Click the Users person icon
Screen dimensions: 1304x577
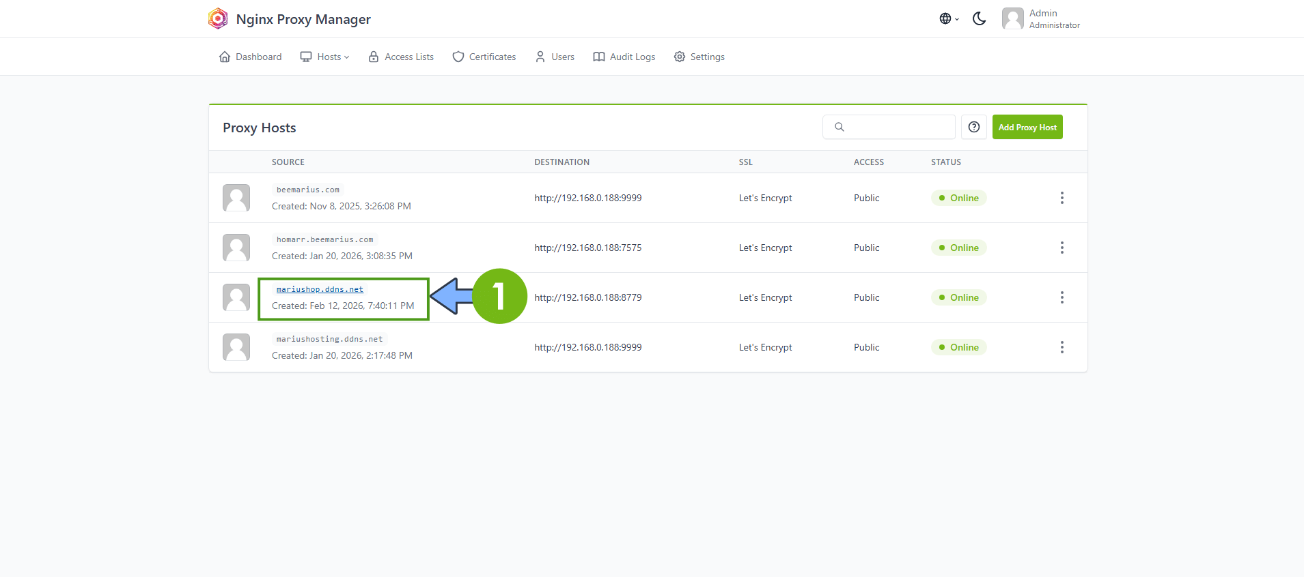pos(540,57)
